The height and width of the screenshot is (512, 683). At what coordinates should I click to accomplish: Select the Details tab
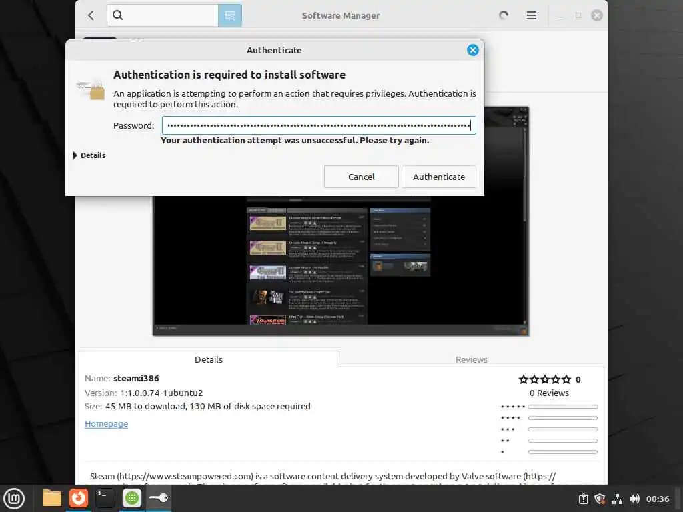pos(209,359)
